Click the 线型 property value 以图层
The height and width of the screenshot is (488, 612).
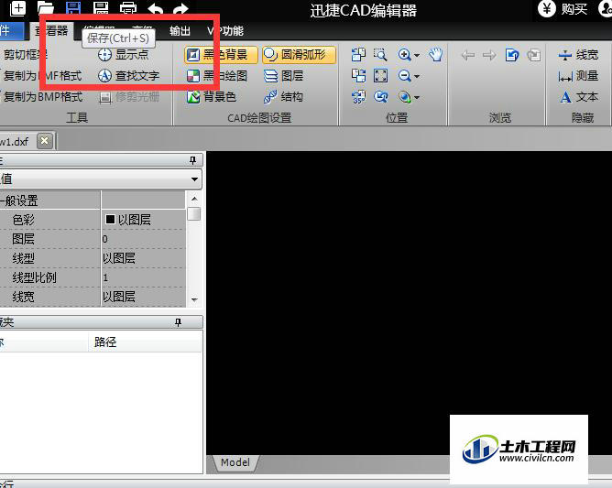pyautogui.click(x=143, y=258)
